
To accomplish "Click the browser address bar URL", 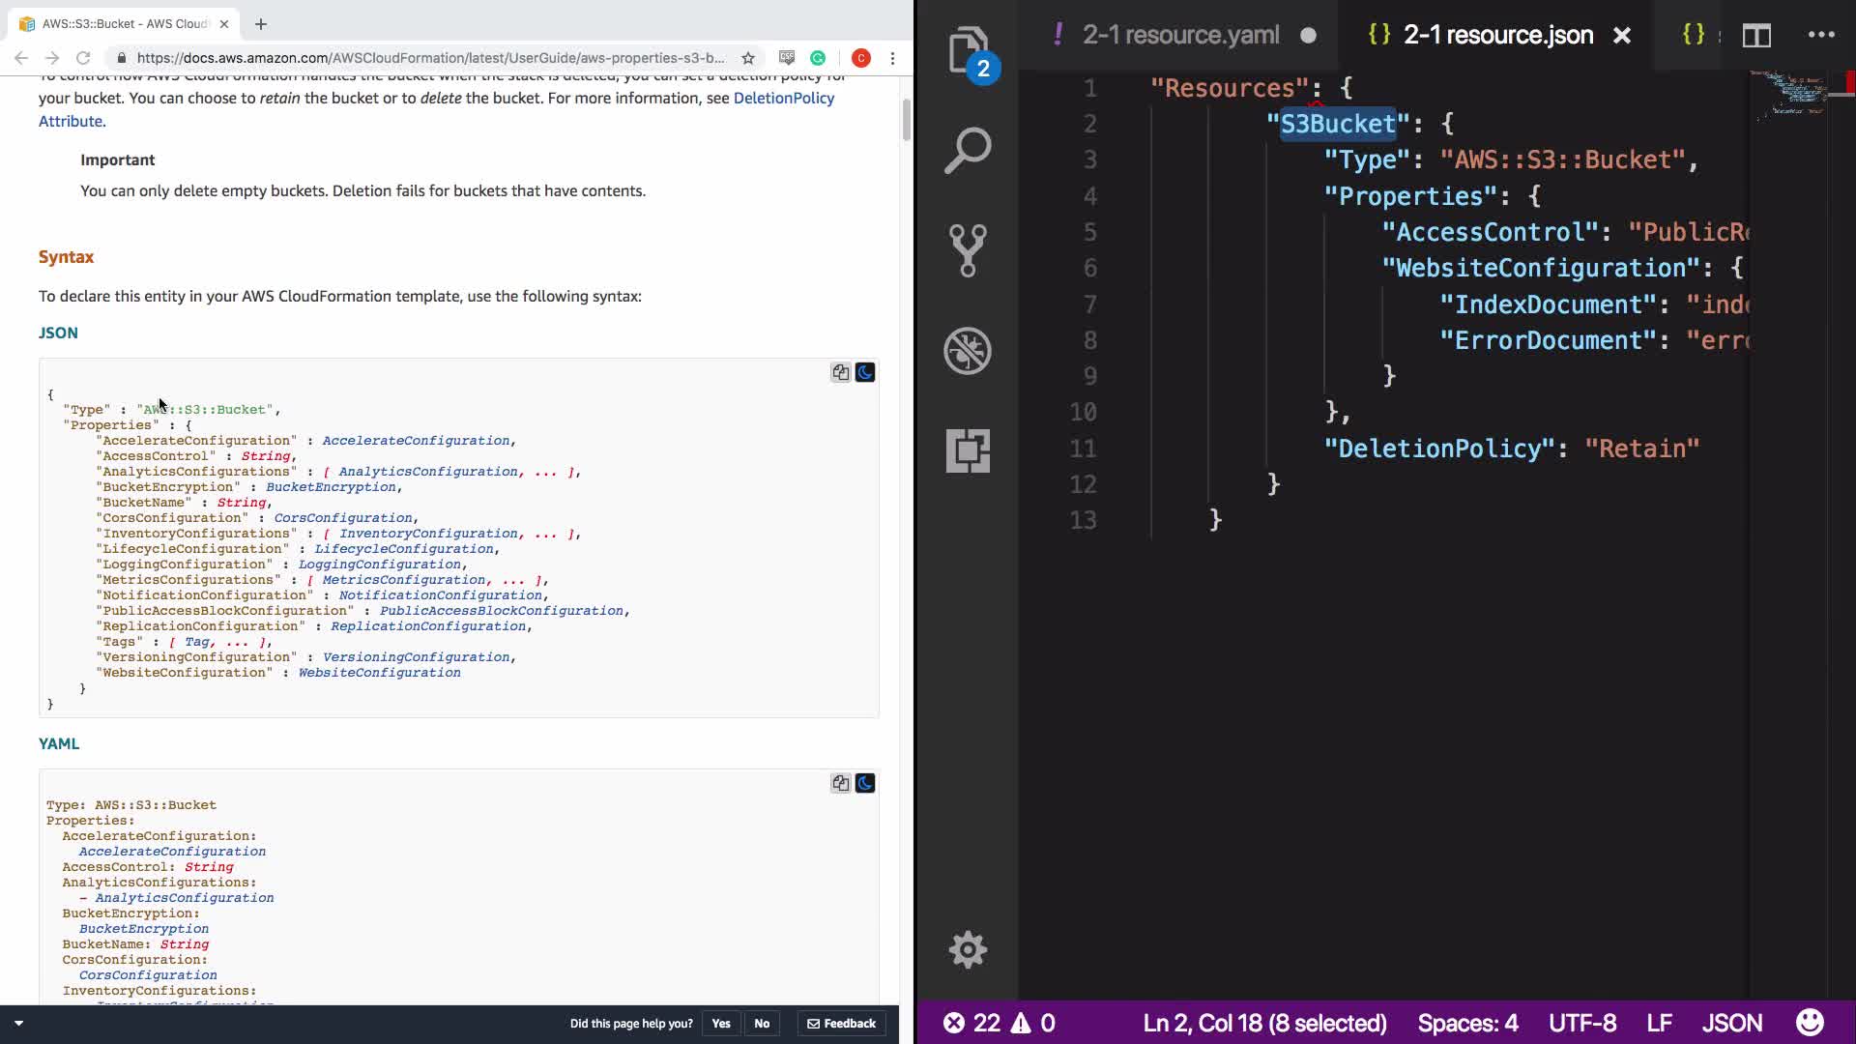I will (x=430, y=58).
